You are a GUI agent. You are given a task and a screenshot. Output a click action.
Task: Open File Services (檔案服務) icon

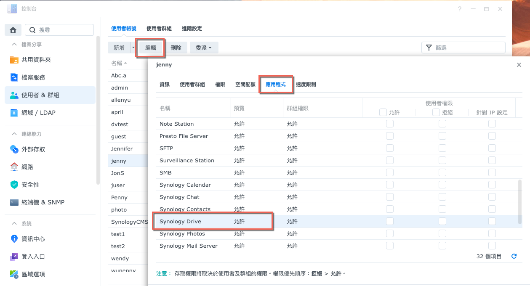click(14, 77)
